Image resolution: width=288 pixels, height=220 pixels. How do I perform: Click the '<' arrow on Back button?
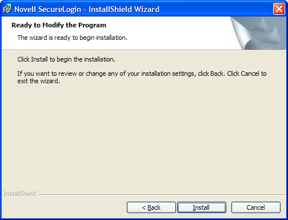pos(144,207)
